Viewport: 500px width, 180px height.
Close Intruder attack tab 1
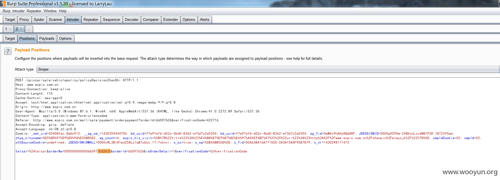[x=10, y=29]
